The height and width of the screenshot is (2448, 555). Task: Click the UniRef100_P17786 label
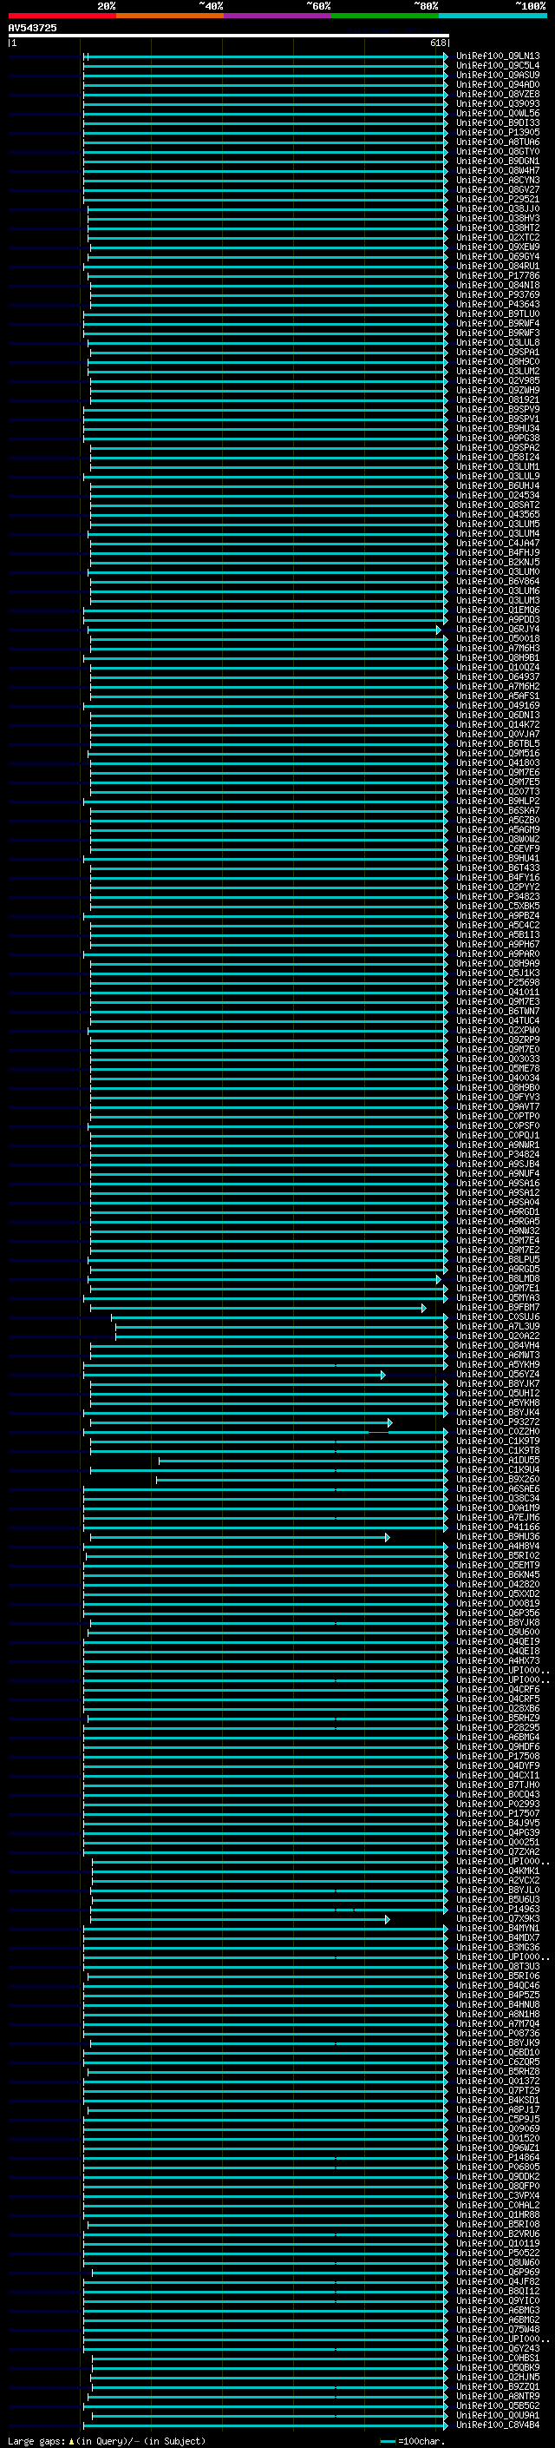[x=498, y=275]
